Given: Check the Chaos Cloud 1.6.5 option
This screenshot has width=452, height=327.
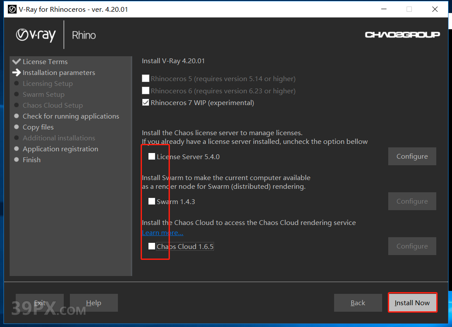Looking at the screenshot, I should 152,246.
